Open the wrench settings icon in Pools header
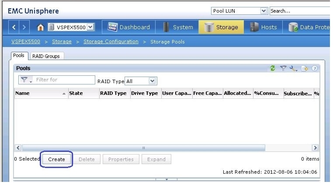This screenshot has width=333, height=185. 293,68
